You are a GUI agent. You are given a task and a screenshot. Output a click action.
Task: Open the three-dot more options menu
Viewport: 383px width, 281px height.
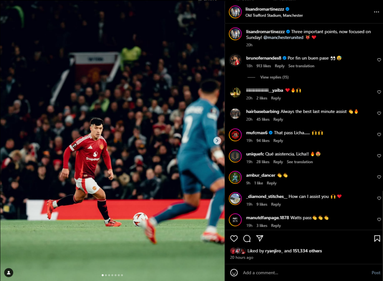click(x=376, y=12)
